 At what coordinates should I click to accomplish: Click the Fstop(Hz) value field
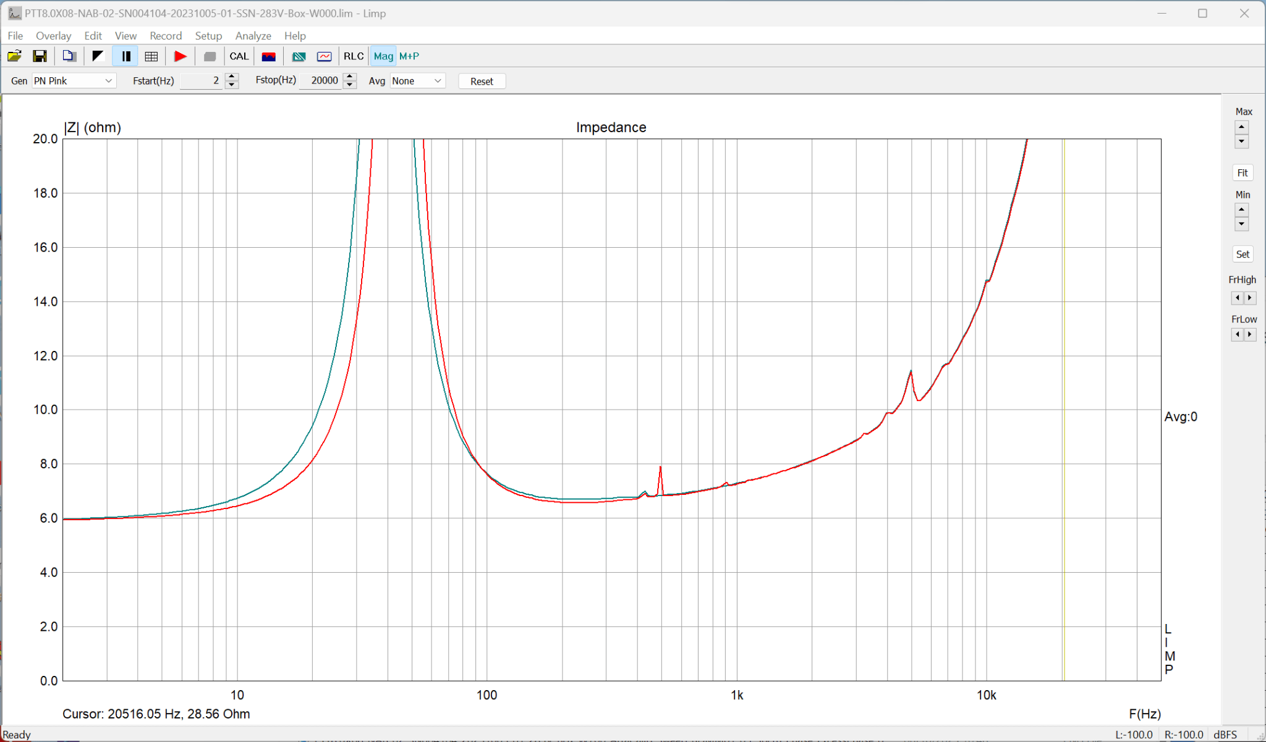(x=321, y=81)
